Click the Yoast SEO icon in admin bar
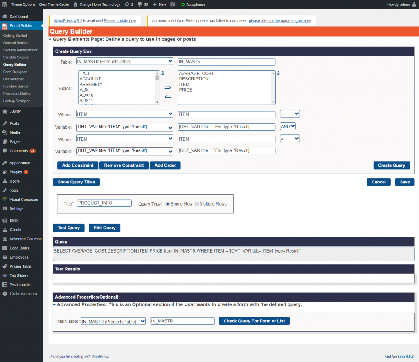The image size is (419, 362). [173, 4]
